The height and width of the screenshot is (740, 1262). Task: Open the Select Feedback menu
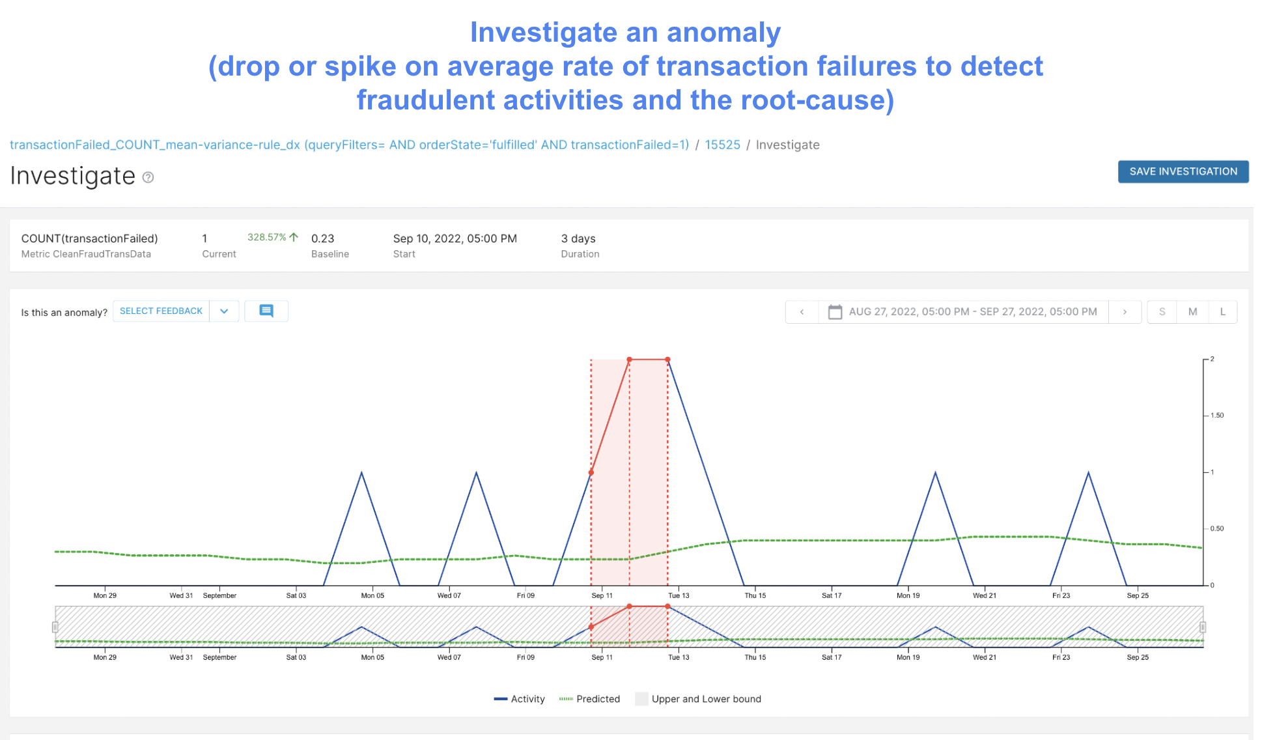(161, 311)
